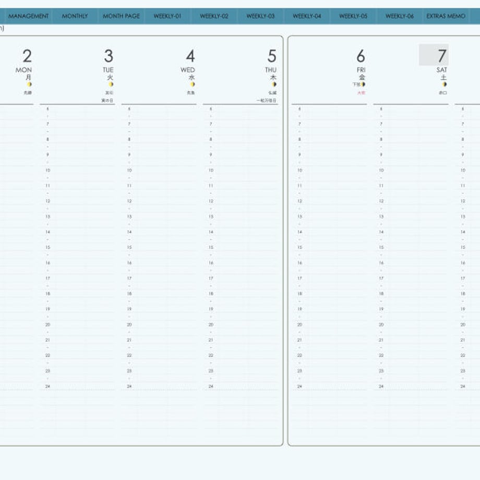Viewport: 480px width, 480px height.
Task: Click the 15 hour mark in Thursday column
Action: pos(211,247)
